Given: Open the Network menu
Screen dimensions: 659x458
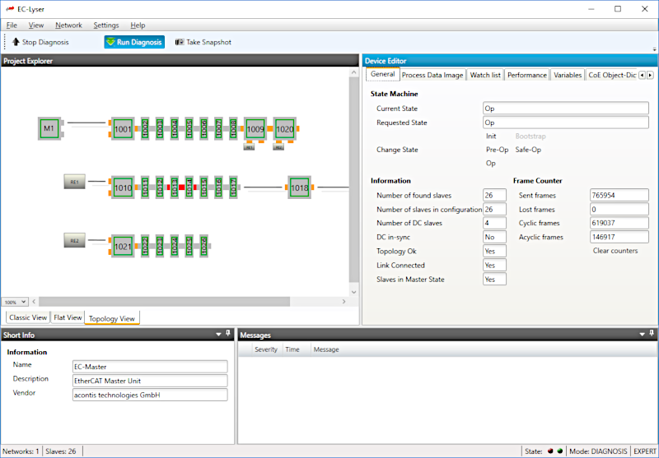Looking at the screenshot, I should point(68,25).
